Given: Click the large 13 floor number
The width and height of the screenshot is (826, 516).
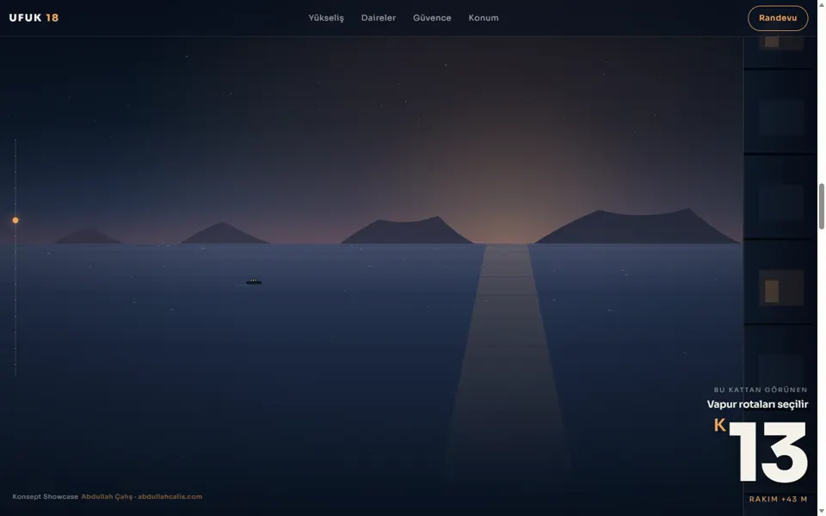Looking at the screenshot, I should pos(768,451).
